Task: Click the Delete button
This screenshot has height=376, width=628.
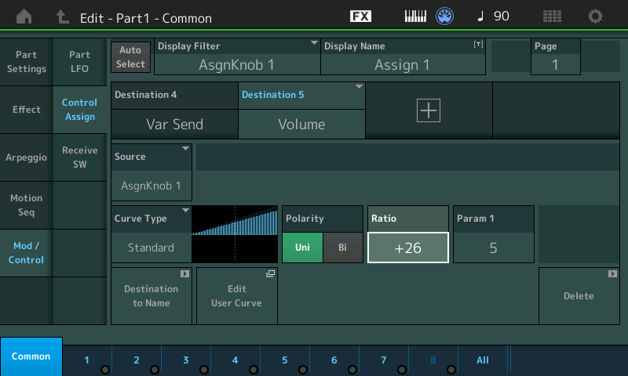Action: [x=579, y=296]
